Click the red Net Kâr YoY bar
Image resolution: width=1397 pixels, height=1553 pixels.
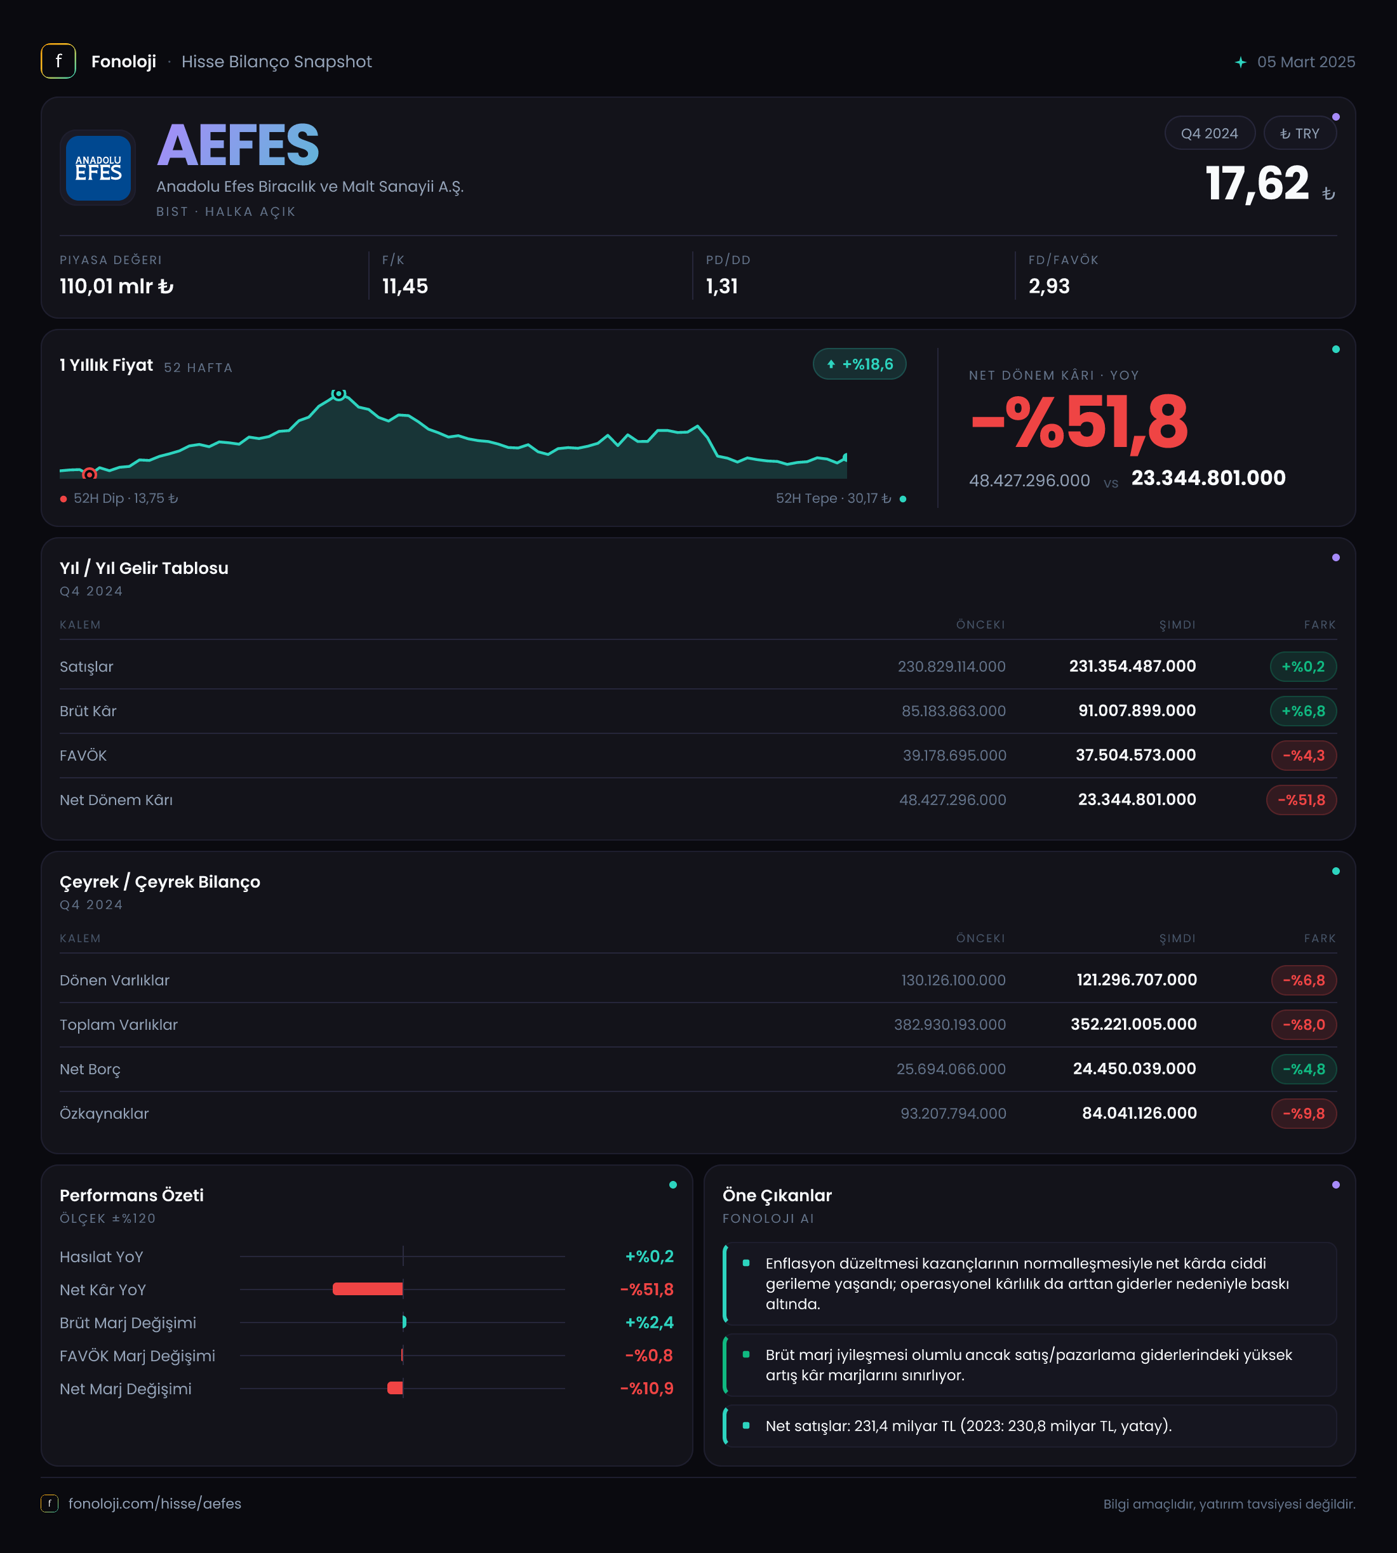(368, 1289)
